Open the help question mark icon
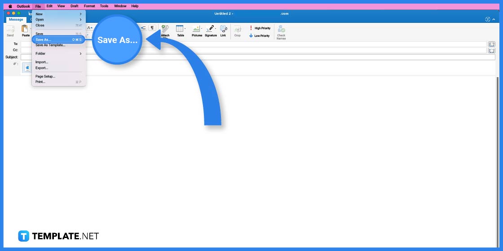The image size is (503, 251). click(x=488, y=19)
